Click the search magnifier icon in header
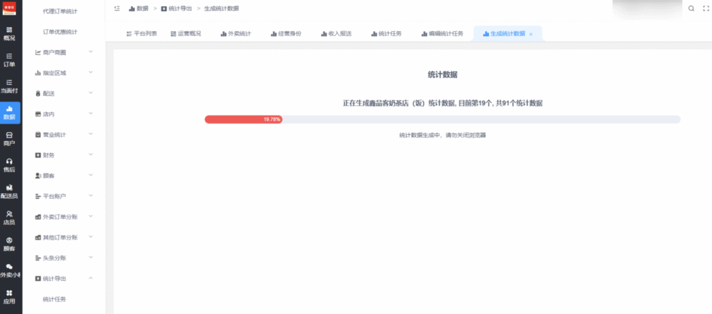Image resolution: width=712 pixels, height=314 pixels. (x=691, y=8)
